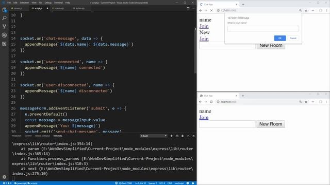Switch to the Debug Console panel tab
Screen dimensions: 330x185
click(42, 136)
